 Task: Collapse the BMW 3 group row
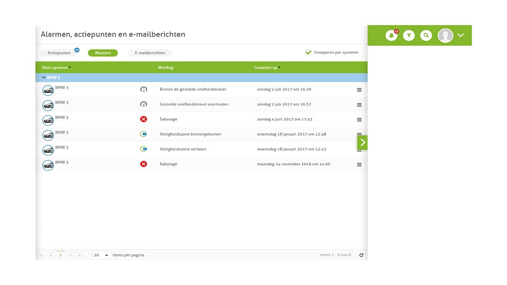pyautogui.click(x=44, y=78)
